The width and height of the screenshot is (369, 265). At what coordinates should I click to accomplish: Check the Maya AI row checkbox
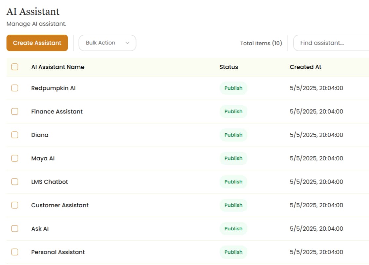tap(15, 158)
